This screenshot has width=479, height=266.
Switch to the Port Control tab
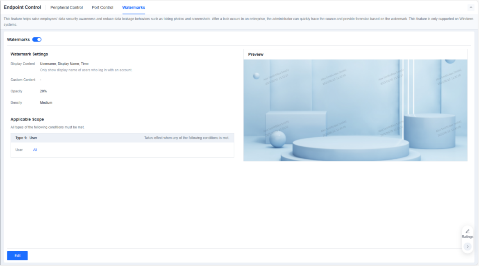tap(102, 8)
